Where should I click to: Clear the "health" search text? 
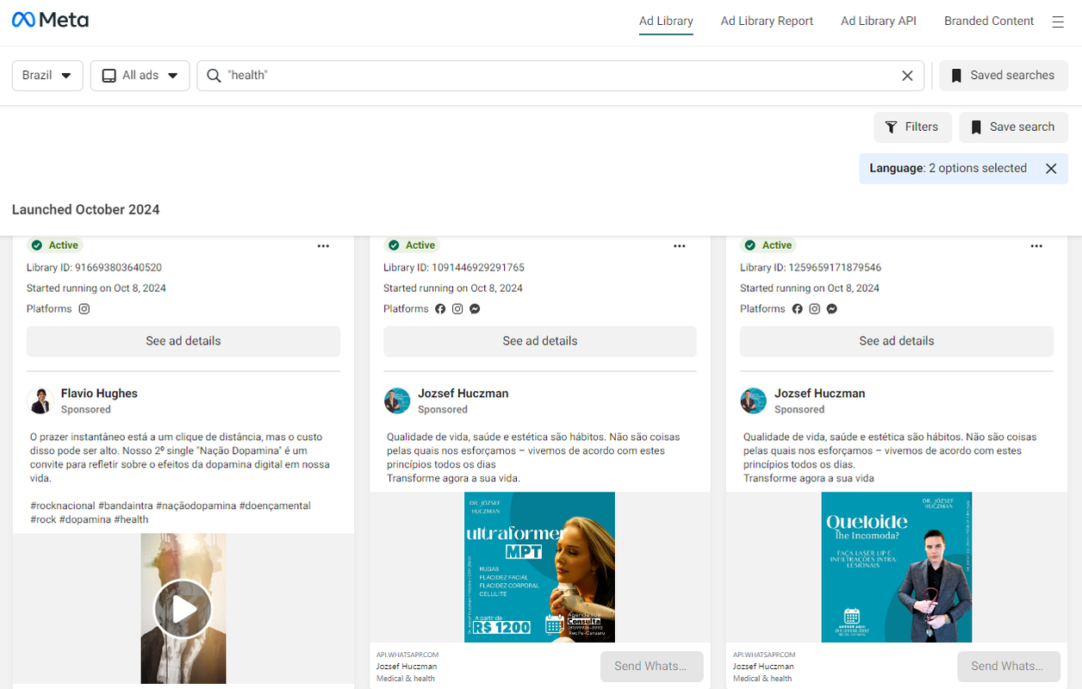[x=907, y=76]
